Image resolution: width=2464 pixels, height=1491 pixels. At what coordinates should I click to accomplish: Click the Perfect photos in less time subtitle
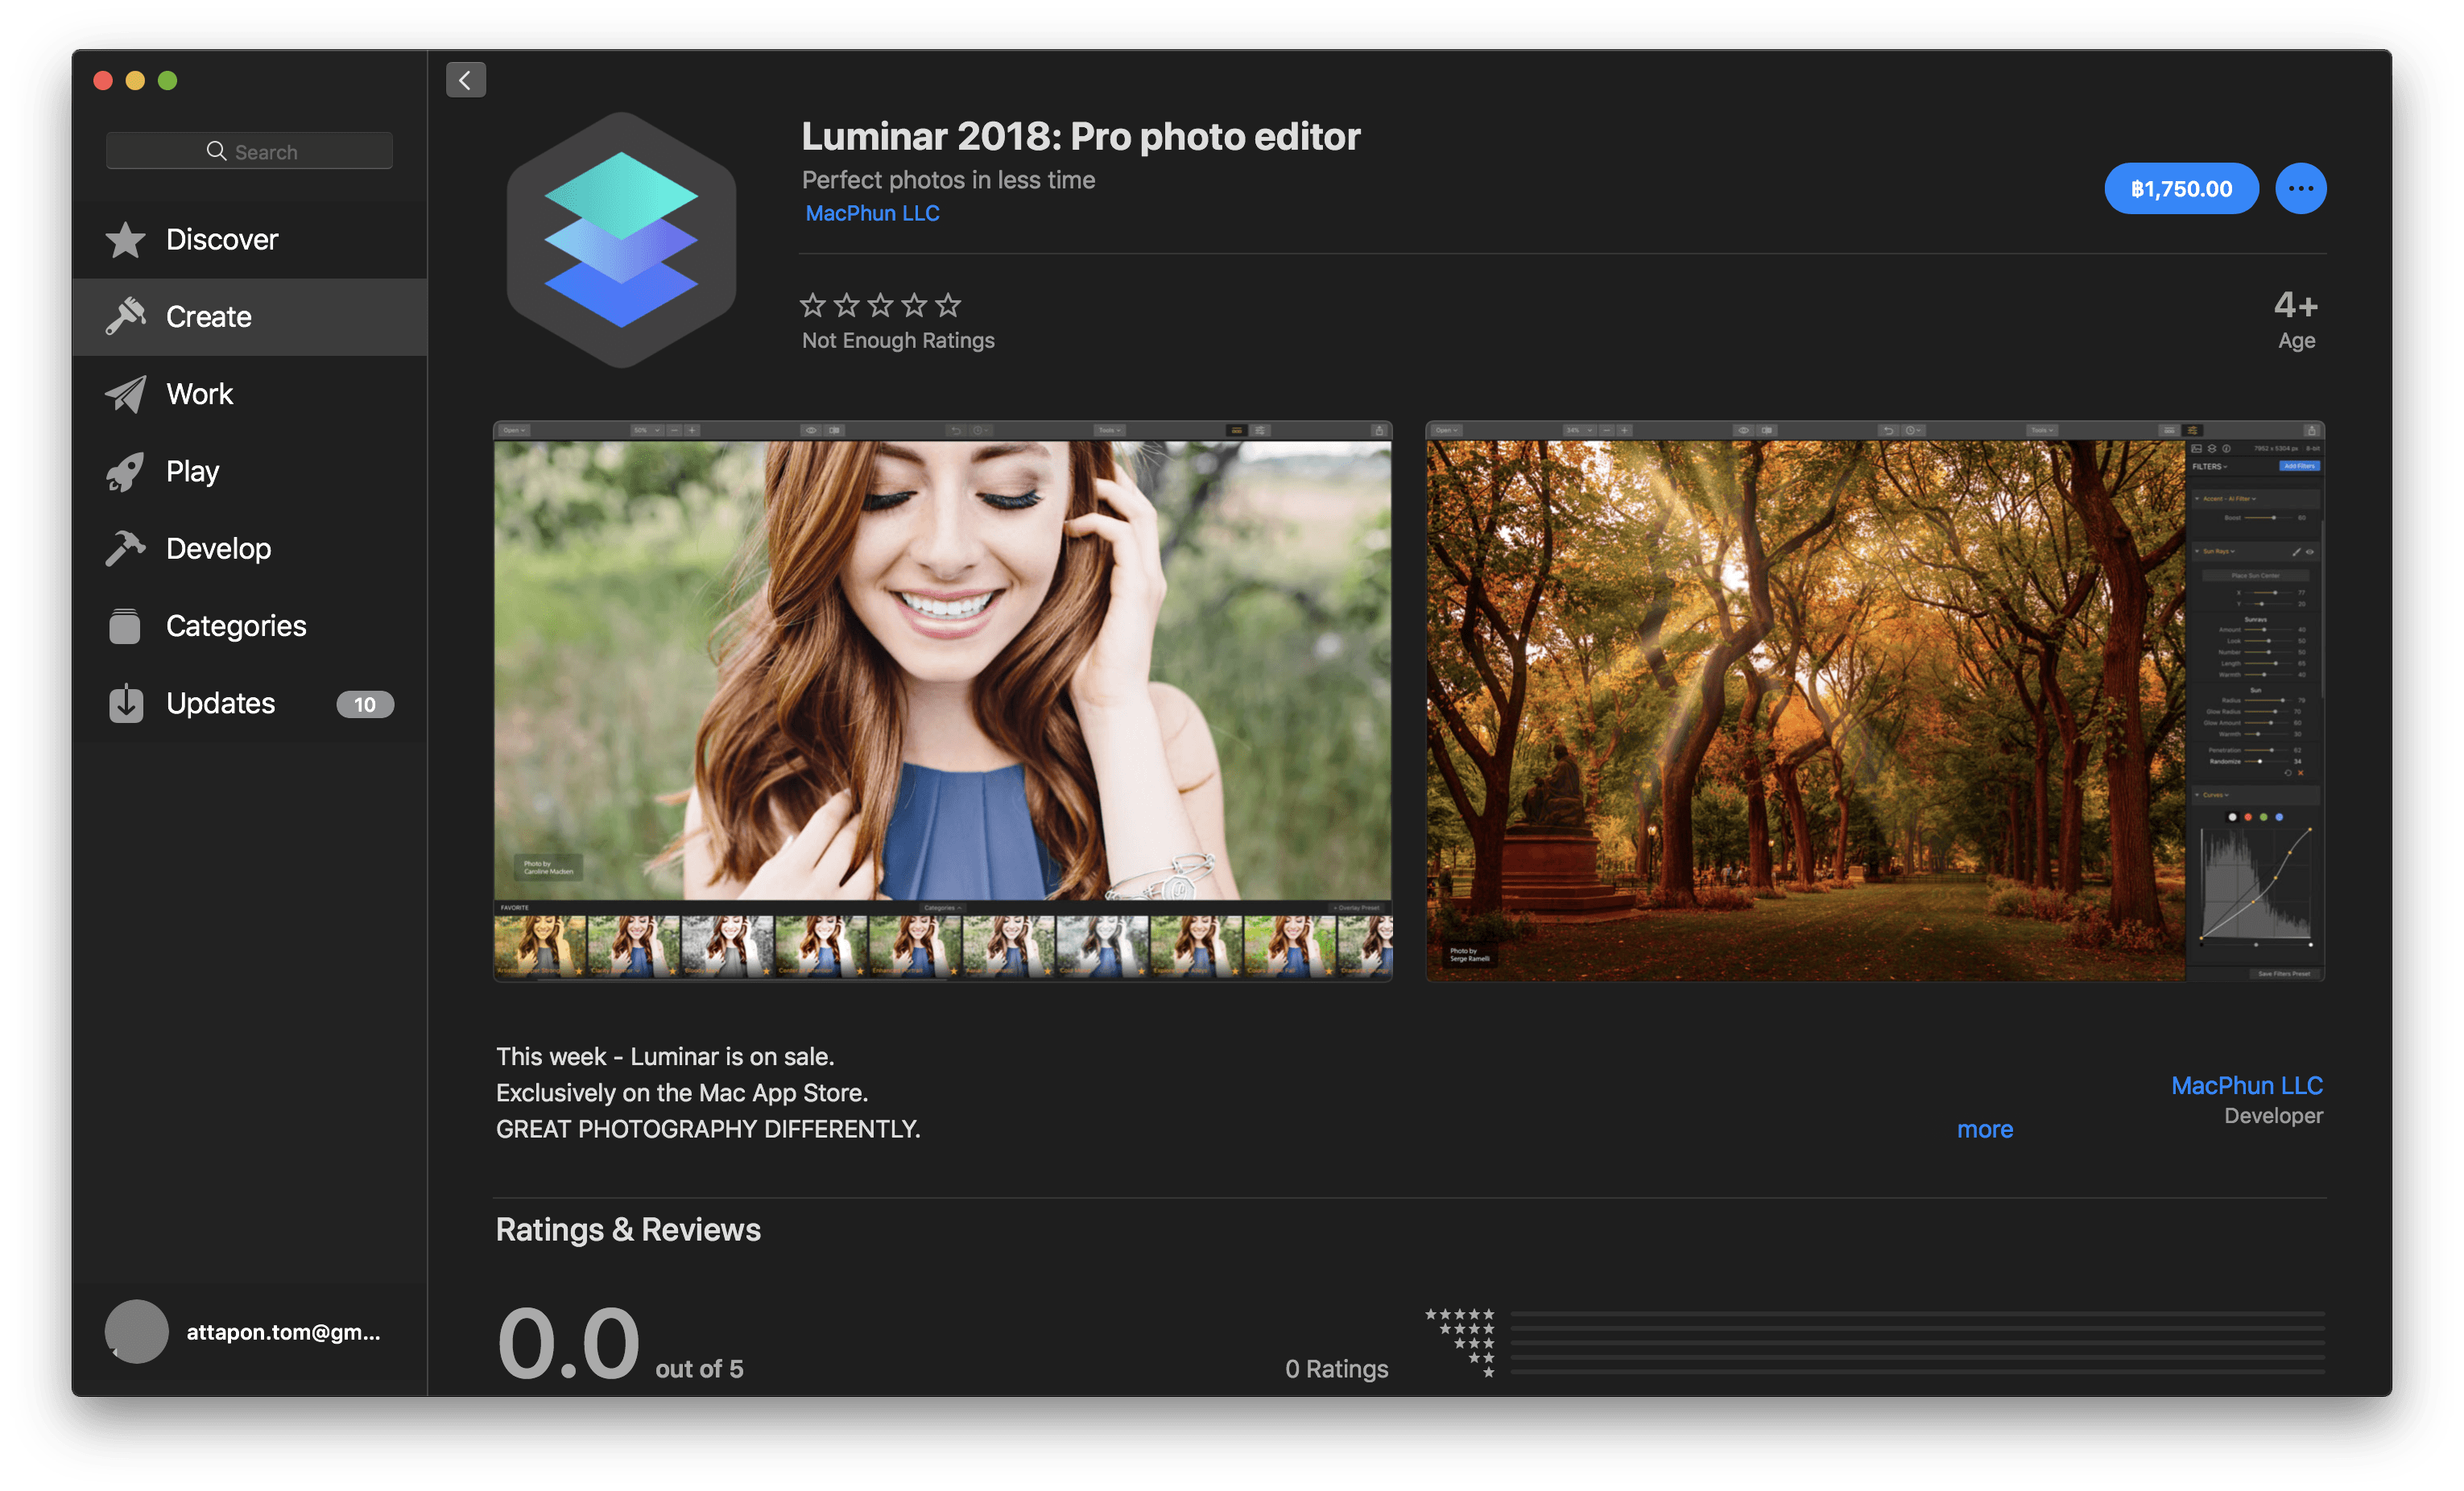coord(948,180)
